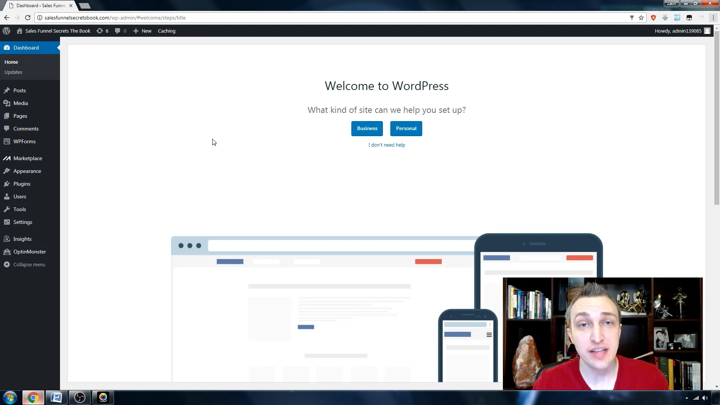This screenshot has width=720, height=405.
Task: Select the Appearance paintbrush icon
Action: (x=7, y=171)
